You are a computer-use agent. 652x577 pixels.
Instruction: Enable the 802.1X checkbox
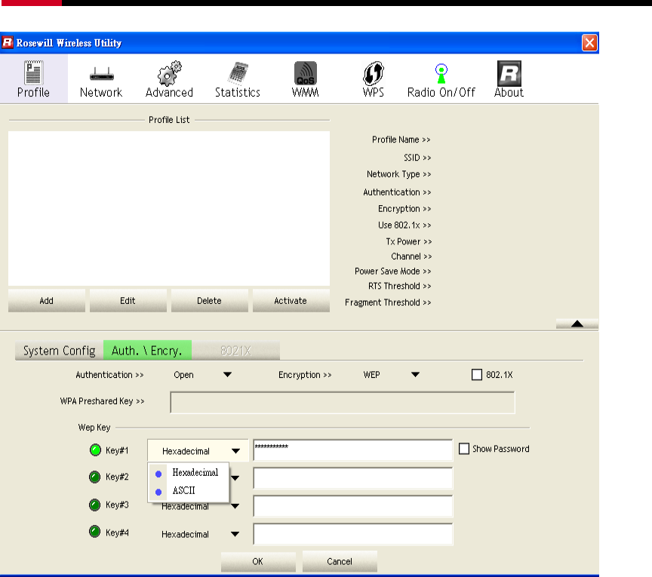tap(476, 375)
